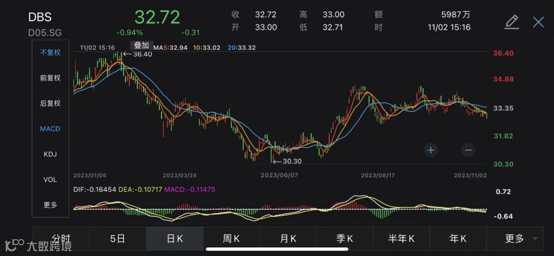Click the 5987万 turnover amount

(x=456, y=14)
